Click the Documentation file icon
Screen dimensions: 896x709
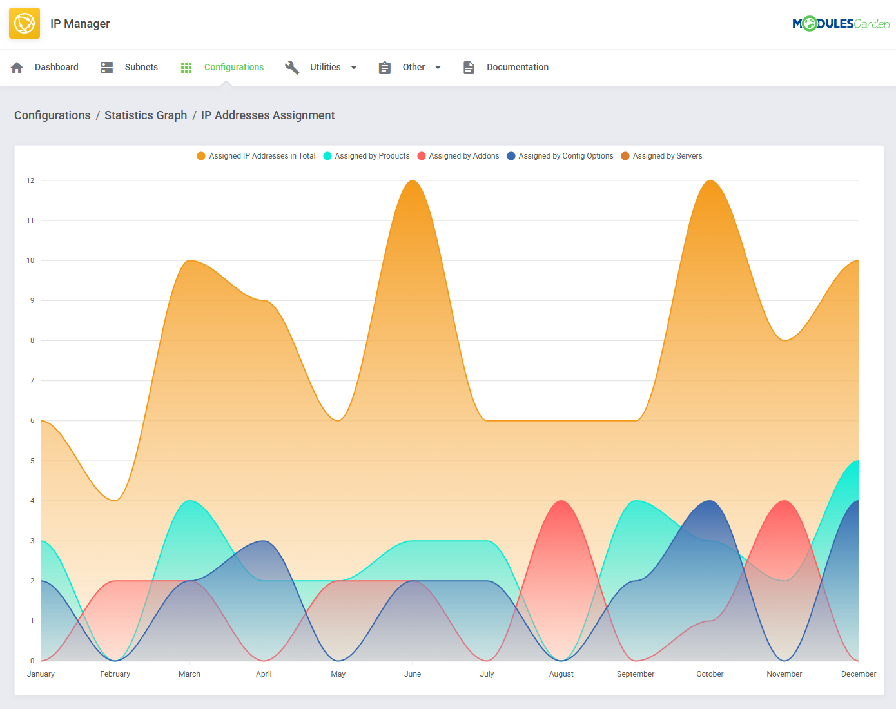(469, 68)
